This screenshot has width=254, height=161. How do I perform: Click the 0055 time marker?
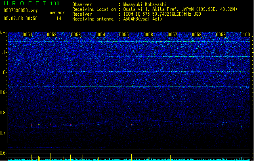pos(124,35)
